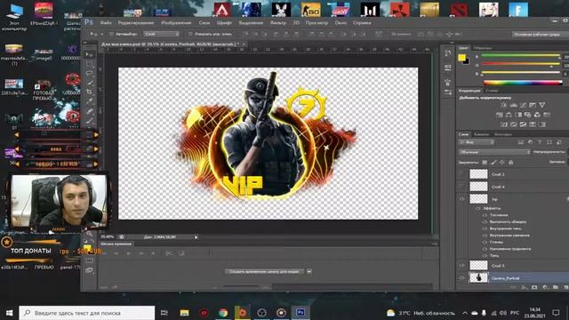Viewport: 569px width, 320px height.
Task: Click the Windows search box
Action: tap(87, 313)
